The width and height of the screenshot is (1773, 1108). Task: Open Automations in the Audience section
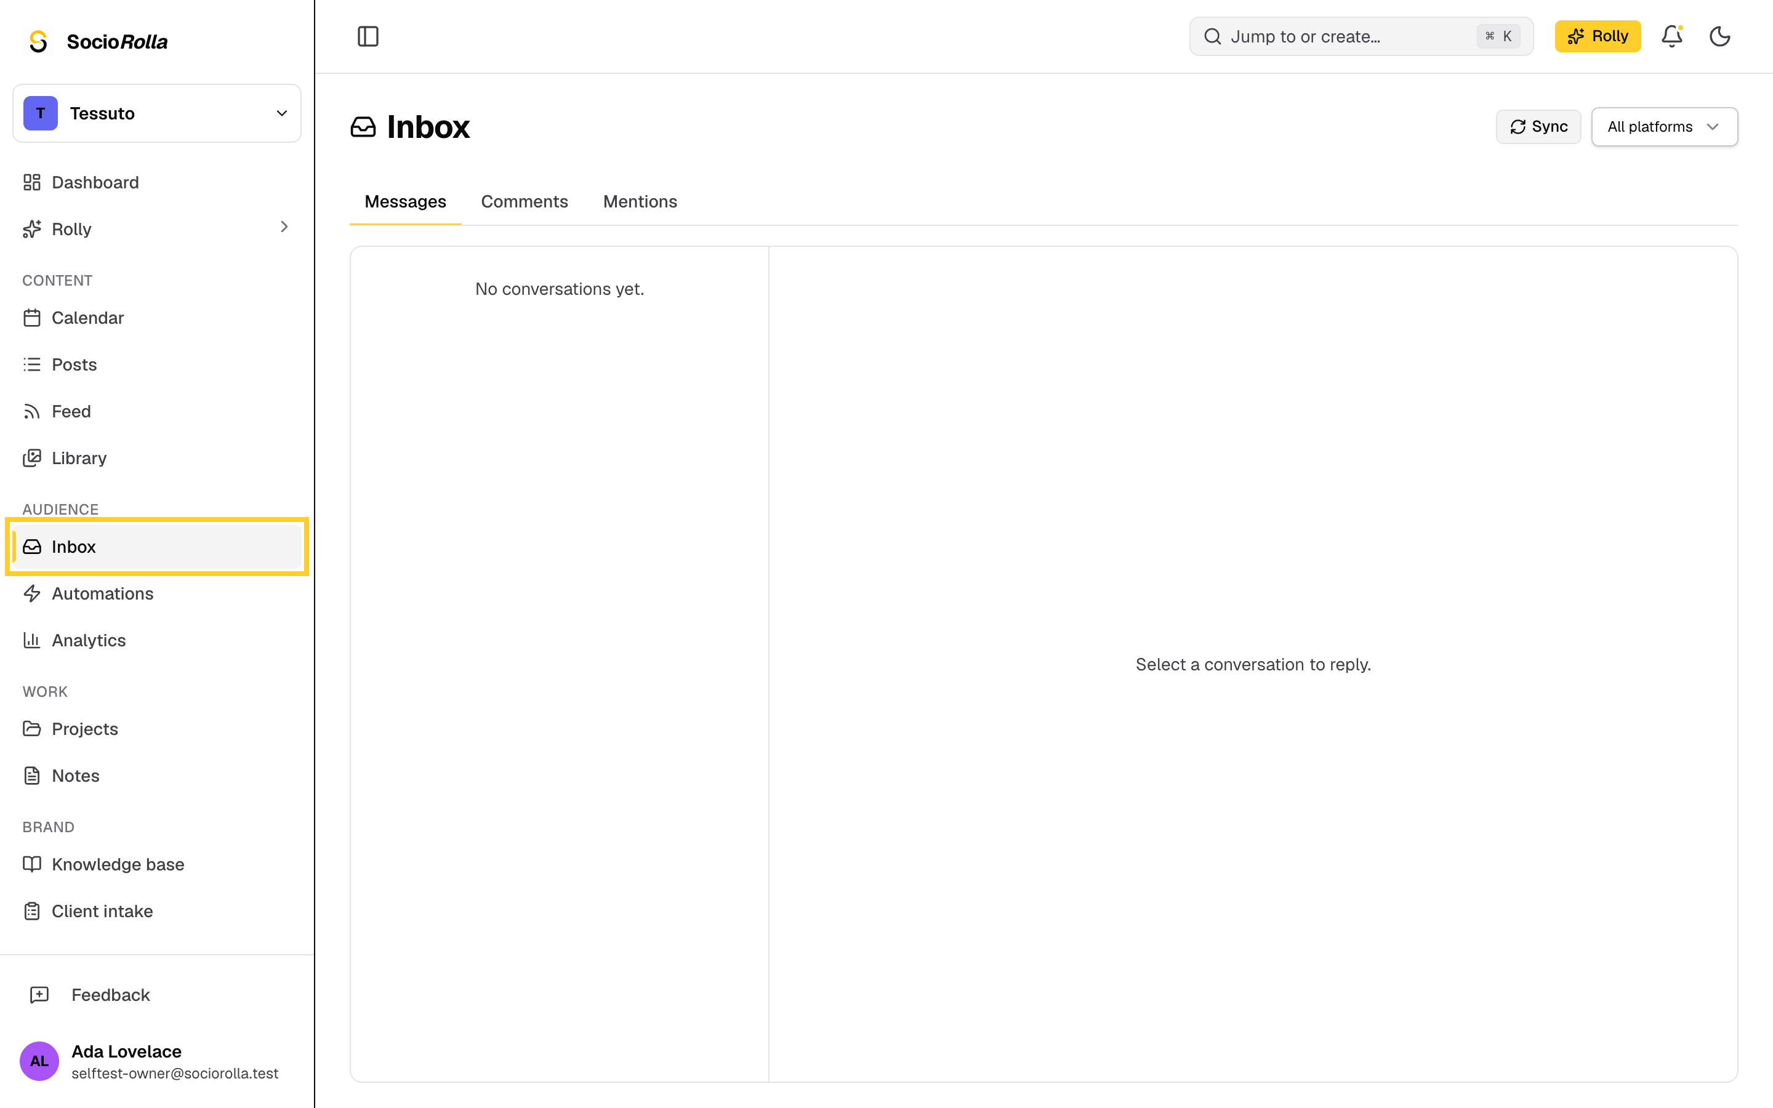(x=157, y=593)
